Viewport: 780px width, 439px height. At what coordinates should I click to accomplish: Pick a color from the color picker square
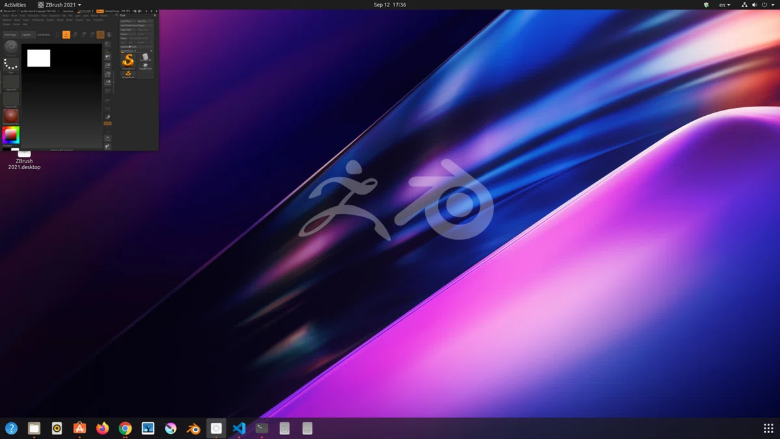coord(11,135)
